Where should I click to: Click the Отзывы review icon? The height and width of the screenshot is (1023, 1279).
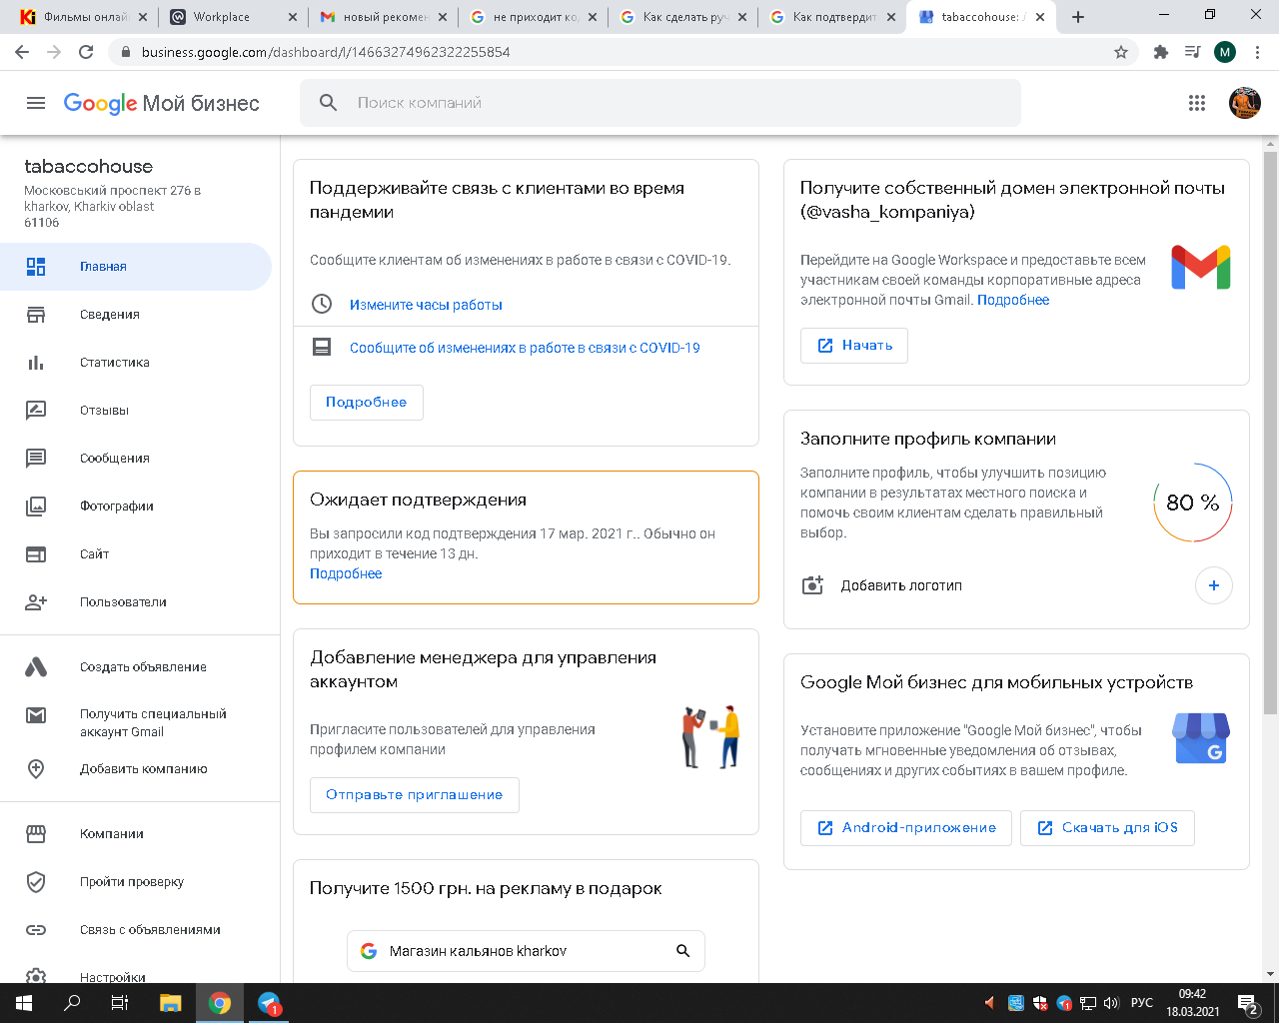36,411
